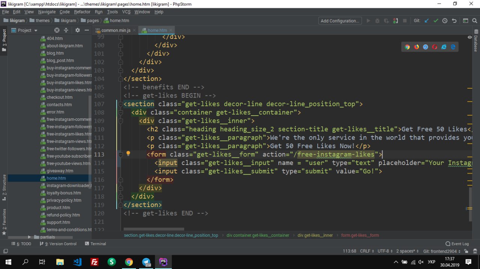The height and width of the screenshot is (269, 480).
Task: Open the Event Log
Action: (457, 244)
